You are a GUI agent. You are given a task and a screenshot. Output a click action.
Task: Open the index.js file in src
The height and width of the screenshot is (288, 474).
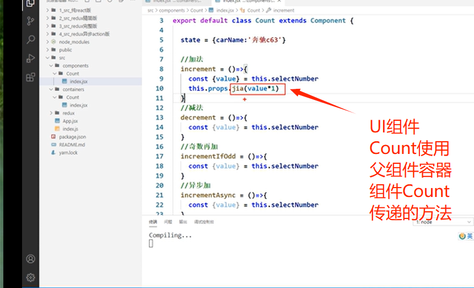point(70,129)
